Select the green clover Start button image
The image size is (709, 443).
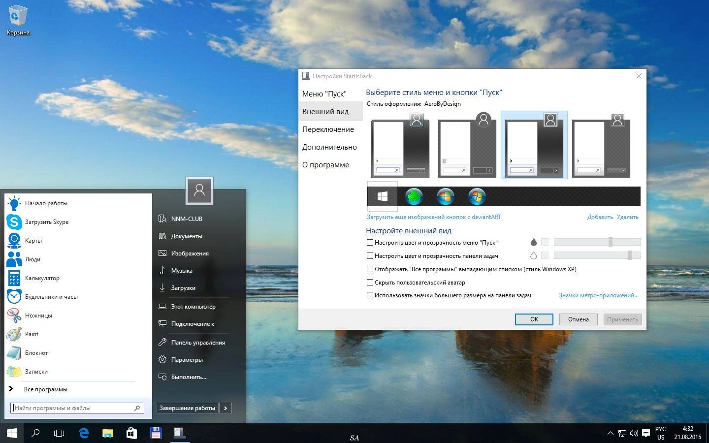(x=414, y=196)
